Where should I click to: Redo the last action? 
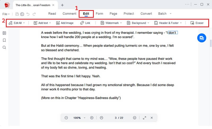(x=34, y=14)
